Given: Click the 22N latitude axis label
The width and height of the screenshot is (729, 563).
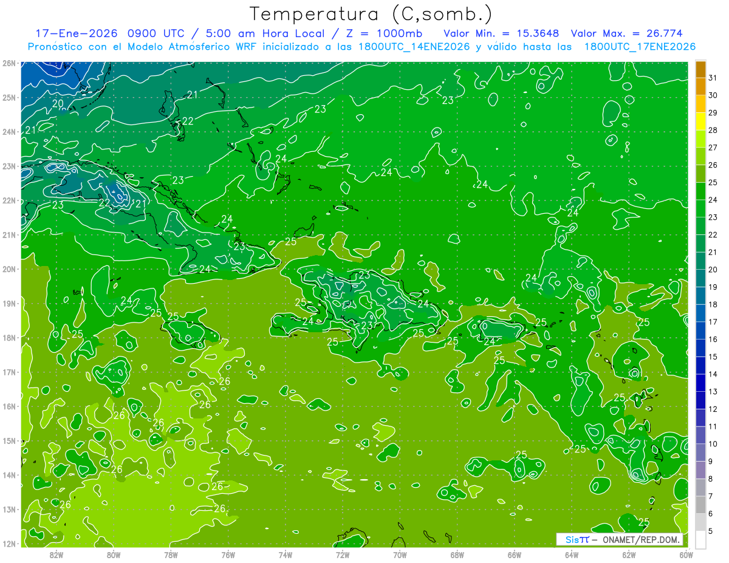Looking at the screenshot, I should point(9,200).
